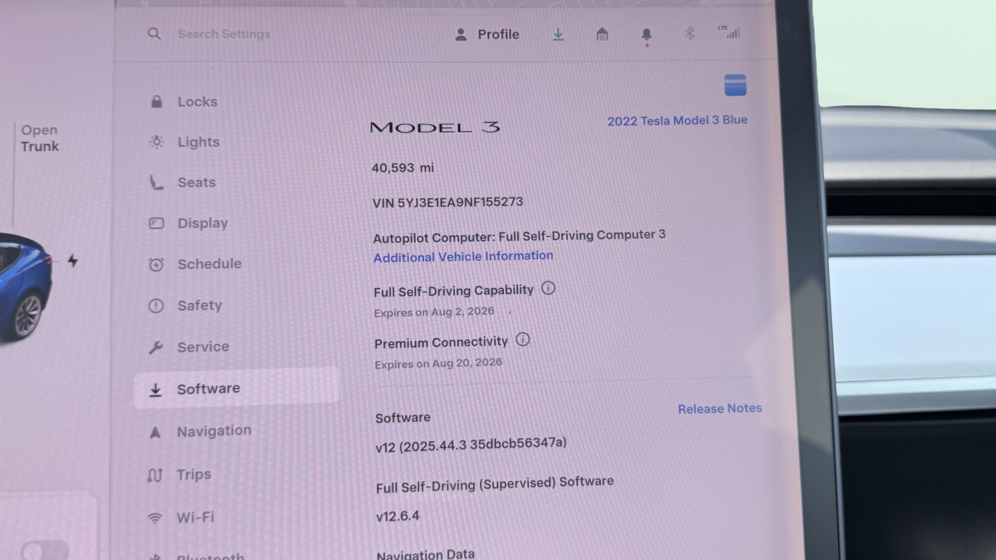The width and height of the screenshot is (996, 560).
Task: Open notifications bell icon
Action: pos(646,35)
